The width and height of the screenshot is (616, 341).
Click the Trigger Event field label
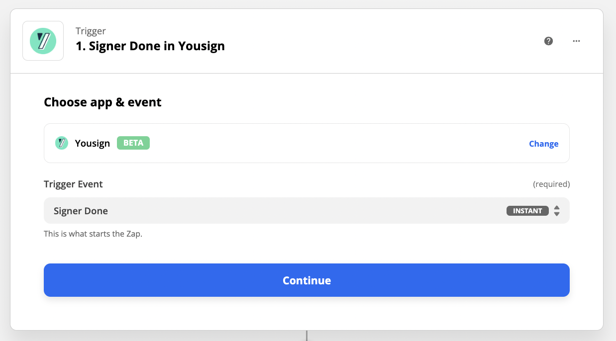pyautogui.click(x=73, y=184)
